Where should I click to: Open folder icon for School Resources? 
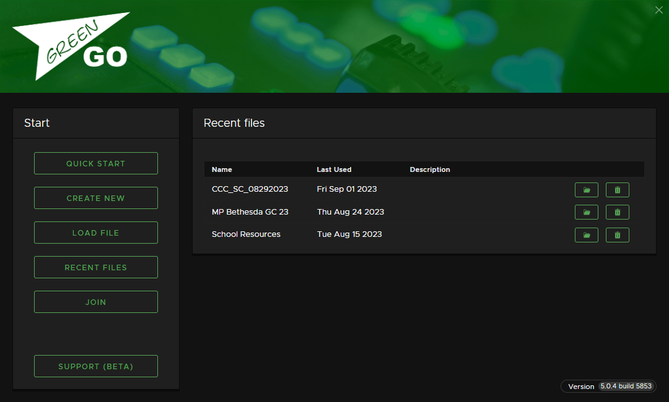pos(586,235)
